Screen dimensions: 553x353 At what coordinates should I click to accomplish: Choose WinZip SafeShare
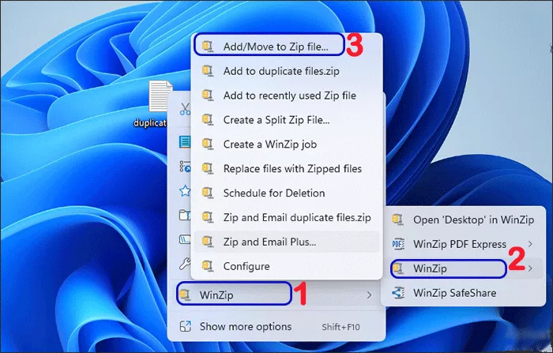pyautogui.click(x=464, y=293)
